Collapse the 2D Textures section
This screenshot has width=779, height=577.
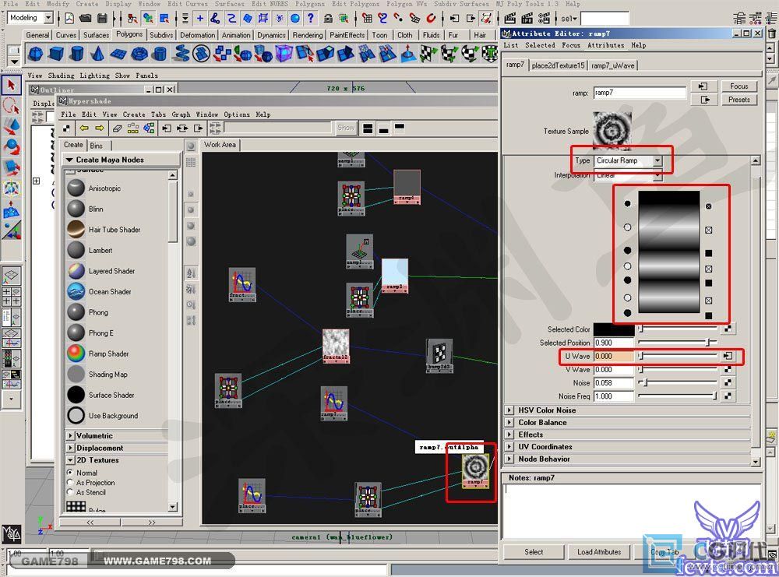click(x=71, y=460)
